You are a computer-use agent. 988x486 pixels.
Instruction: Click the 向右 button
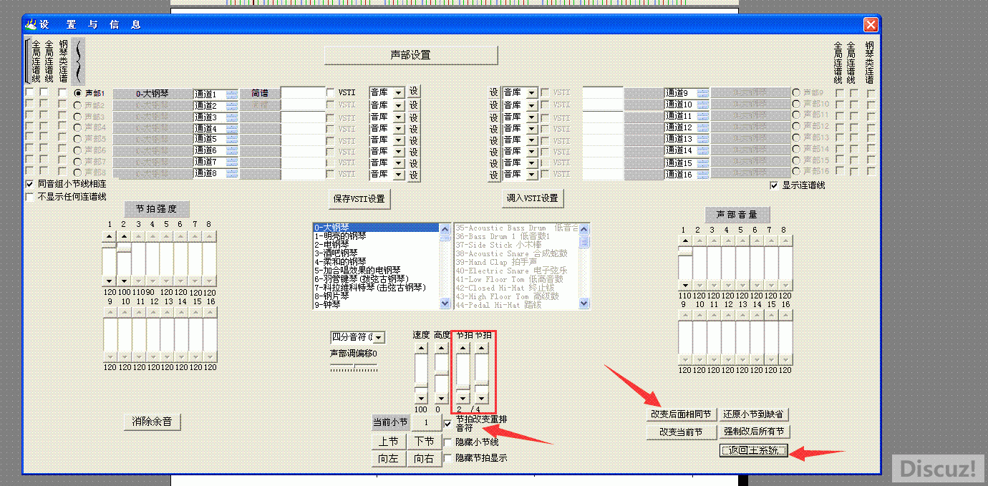coord(425,459)
